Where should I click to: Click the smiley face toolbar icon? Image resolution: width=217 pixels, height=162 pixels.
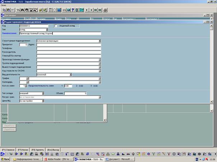coord(55,10)
